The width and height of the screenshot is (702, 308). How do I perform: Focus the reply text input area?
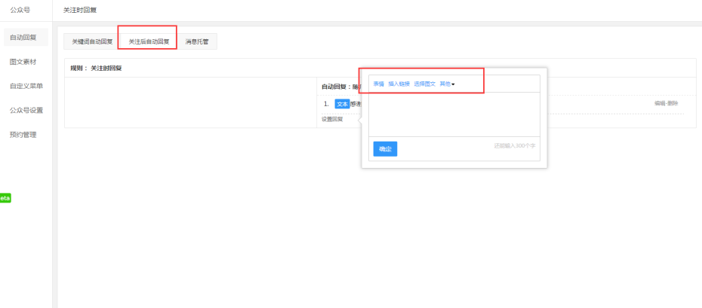(454, 114)
